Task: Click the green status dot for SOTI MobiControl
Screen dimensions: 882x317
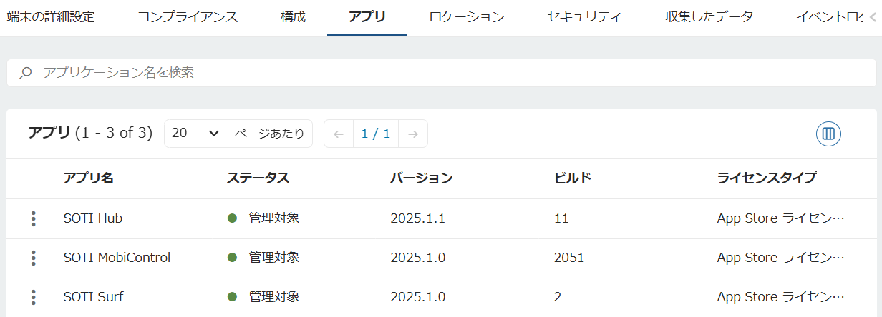Action: [x=232, y=258]
